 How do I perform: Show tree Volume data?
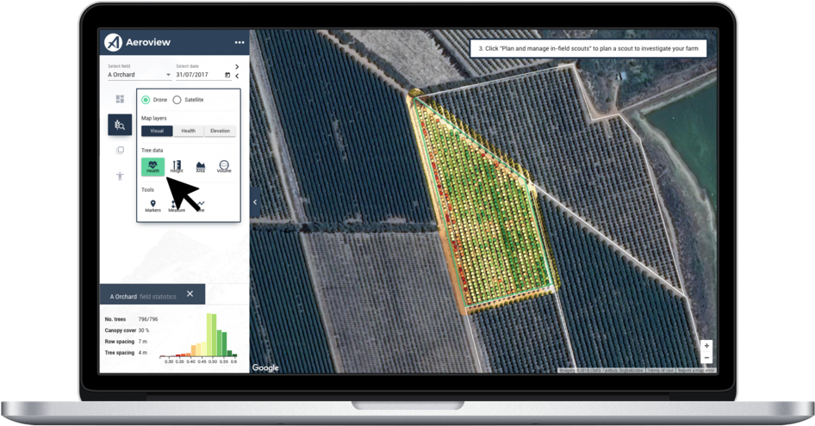point(224,167)
